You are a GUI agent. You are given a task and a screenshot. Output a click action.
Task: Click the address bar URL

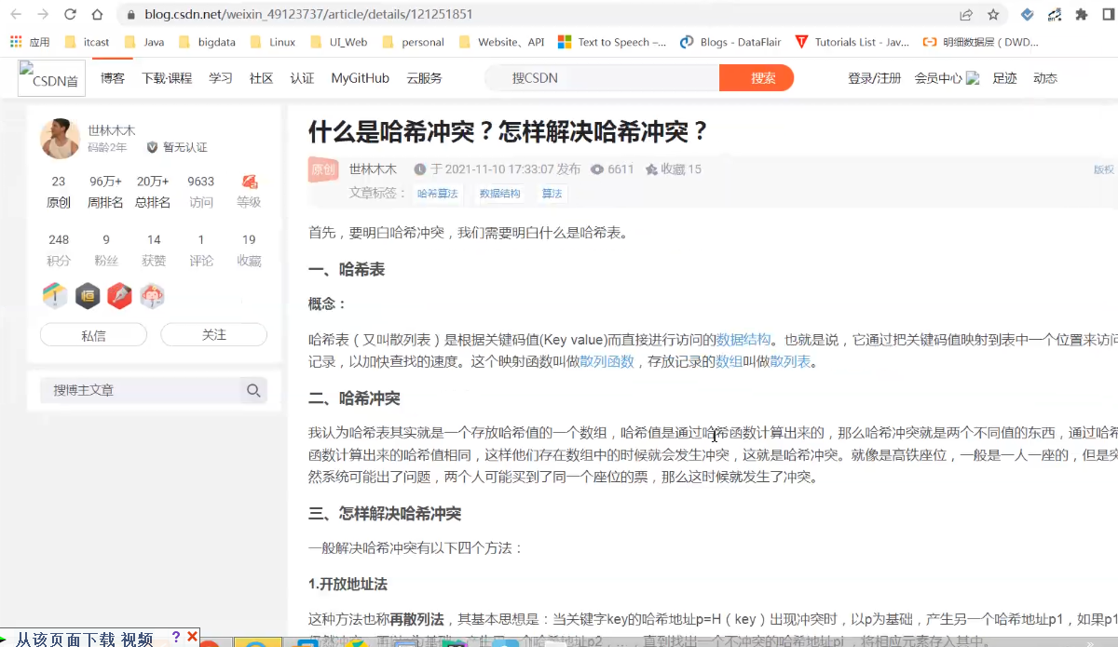pos(308,15)
